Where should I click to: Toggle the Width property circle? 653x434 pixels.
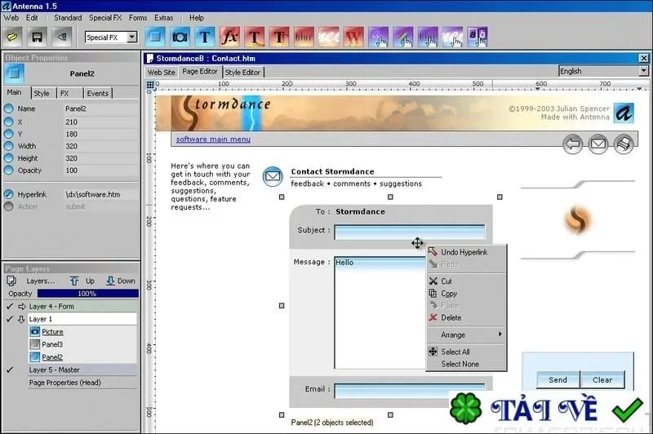point(9,146)
